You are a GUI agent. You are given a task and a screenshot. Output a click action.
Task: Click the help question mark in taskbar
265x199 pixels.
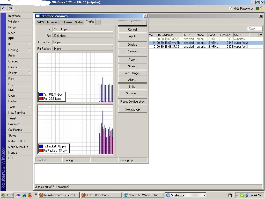[x=230, y=195]
